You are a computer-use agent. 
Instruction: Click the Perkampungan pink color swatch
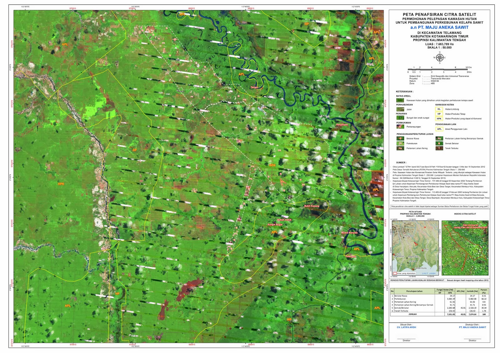pyautogui.click(x=400, y=127)
